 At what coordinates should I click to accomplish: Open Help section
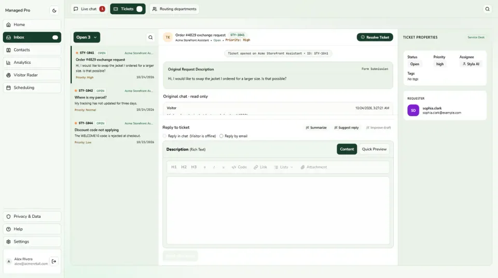(32, 229)
